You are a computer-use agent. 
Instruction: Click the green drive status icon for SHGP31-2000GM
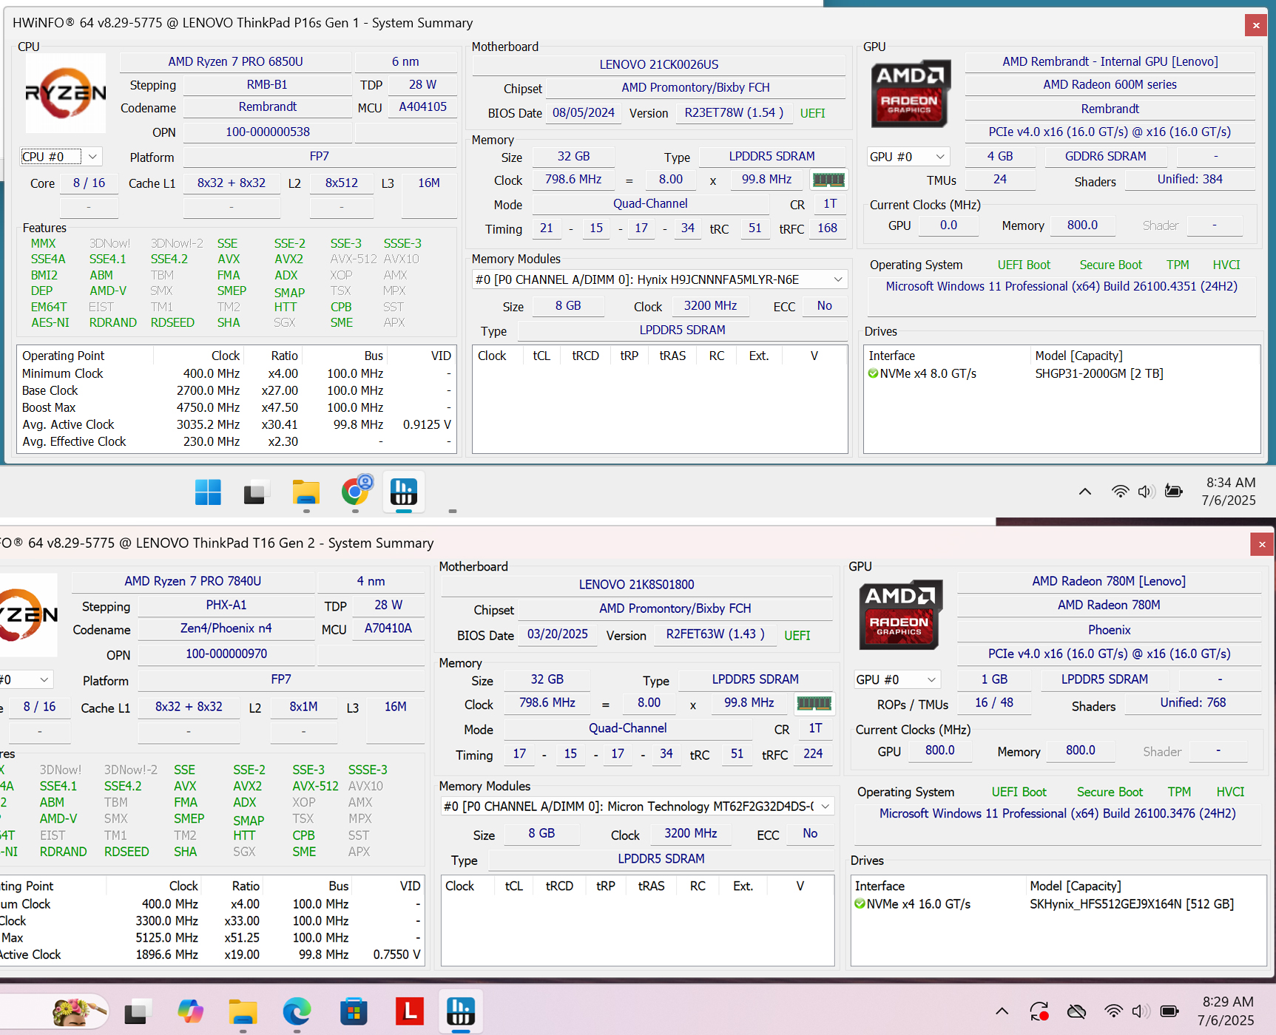(873, 373)
